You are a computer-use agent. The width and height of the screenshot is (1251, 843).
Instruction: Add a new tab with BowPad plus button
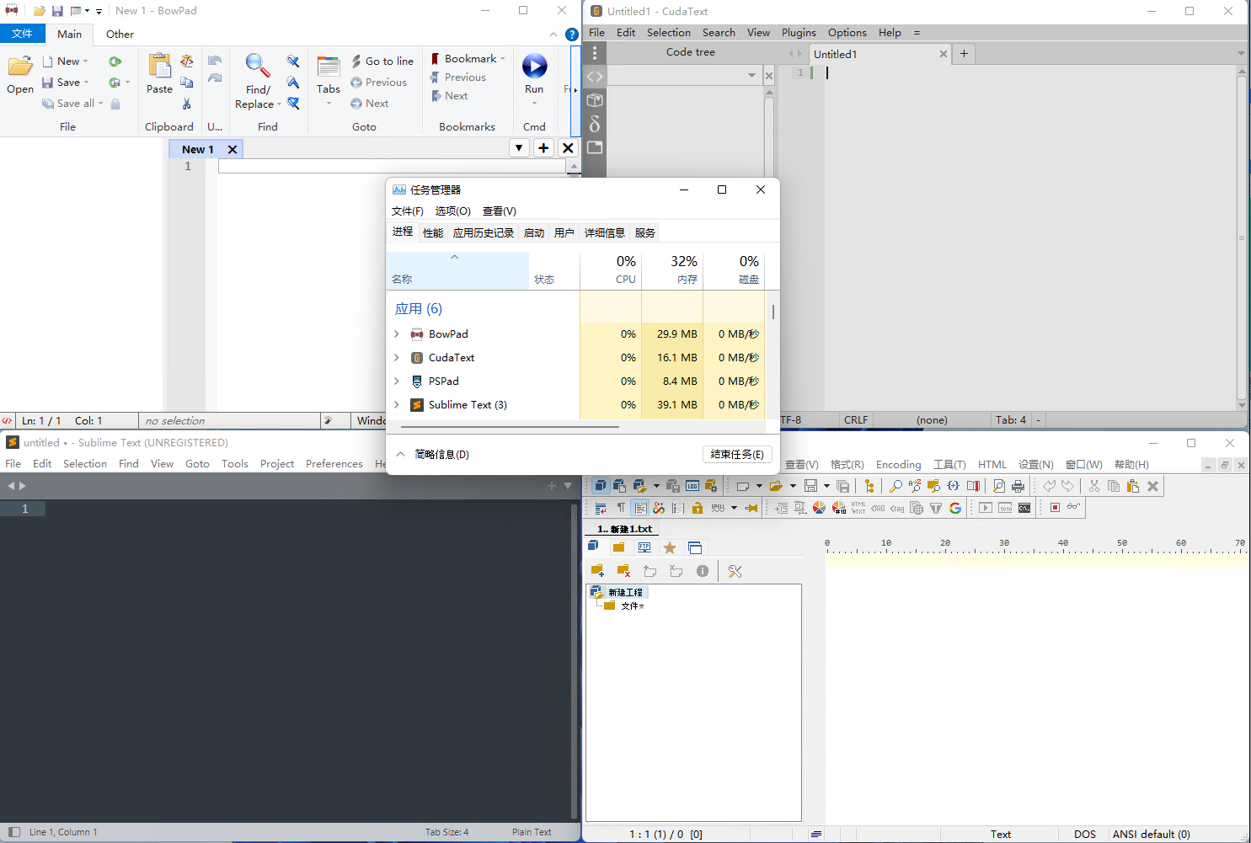pos(543,148)
